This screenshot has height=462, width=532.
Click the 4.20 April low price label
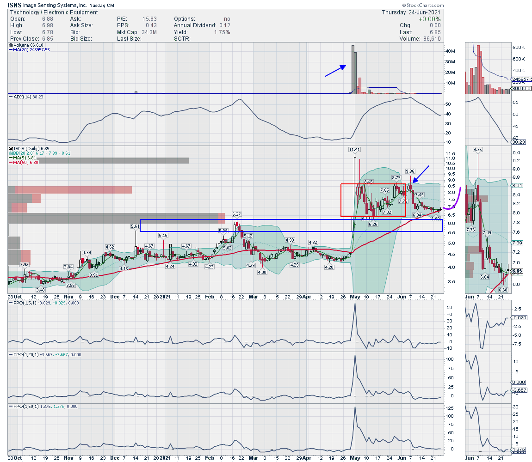pyautogui.click(x=329, y=267)
